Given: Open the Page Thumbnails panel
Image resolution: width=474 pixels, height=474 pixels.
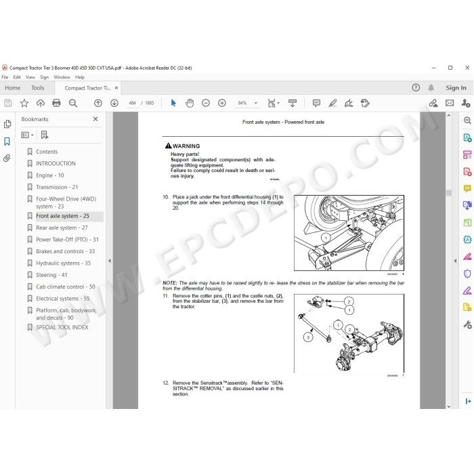Looking at the screenshot, I should [7, 124].
